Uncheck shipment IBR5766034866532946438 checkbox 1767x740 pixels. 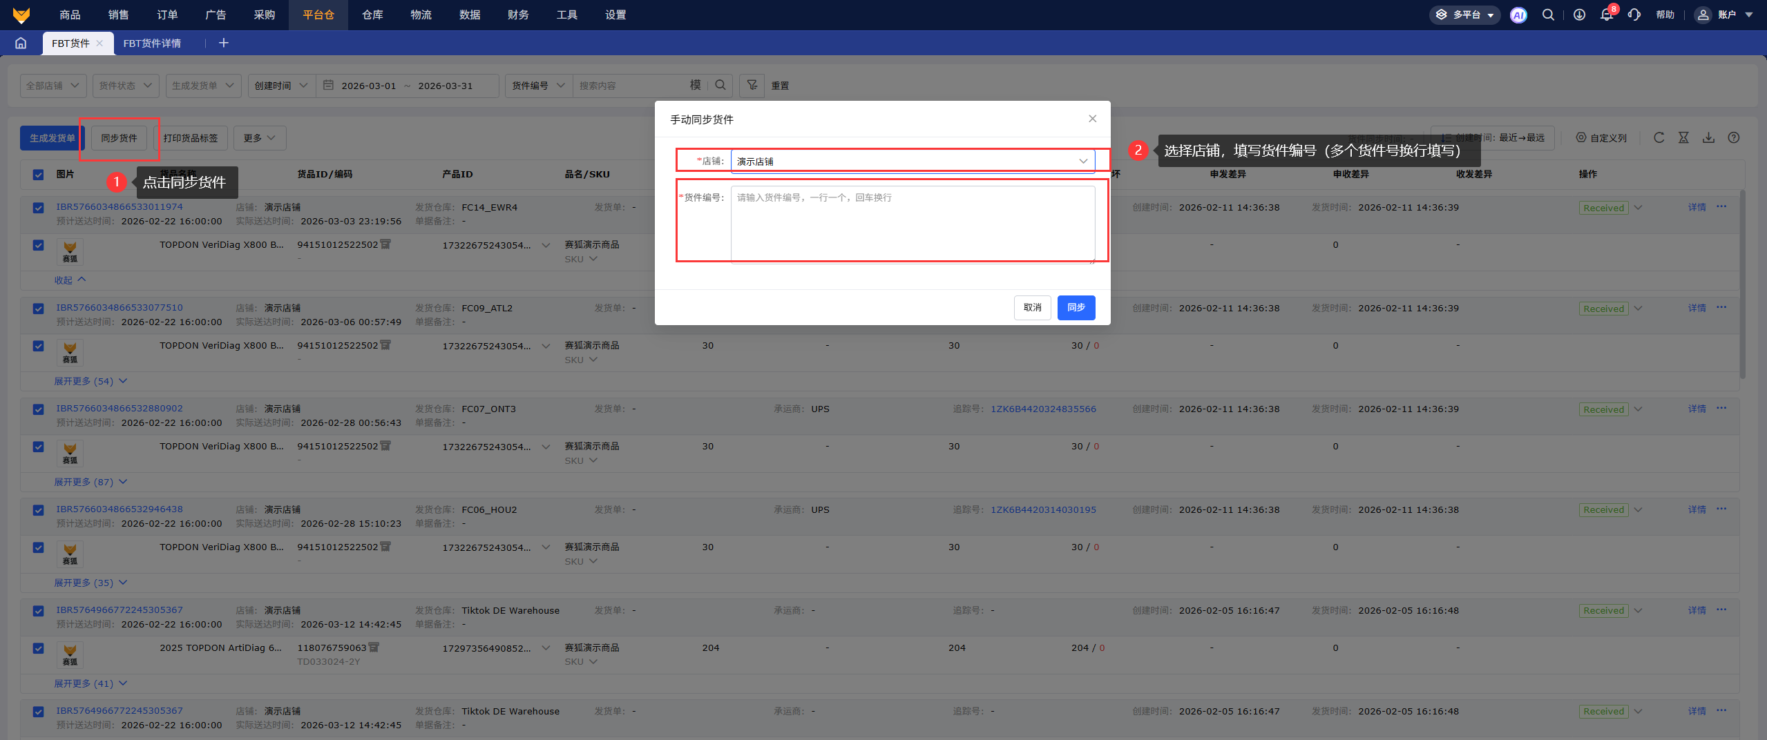point(38,510)
